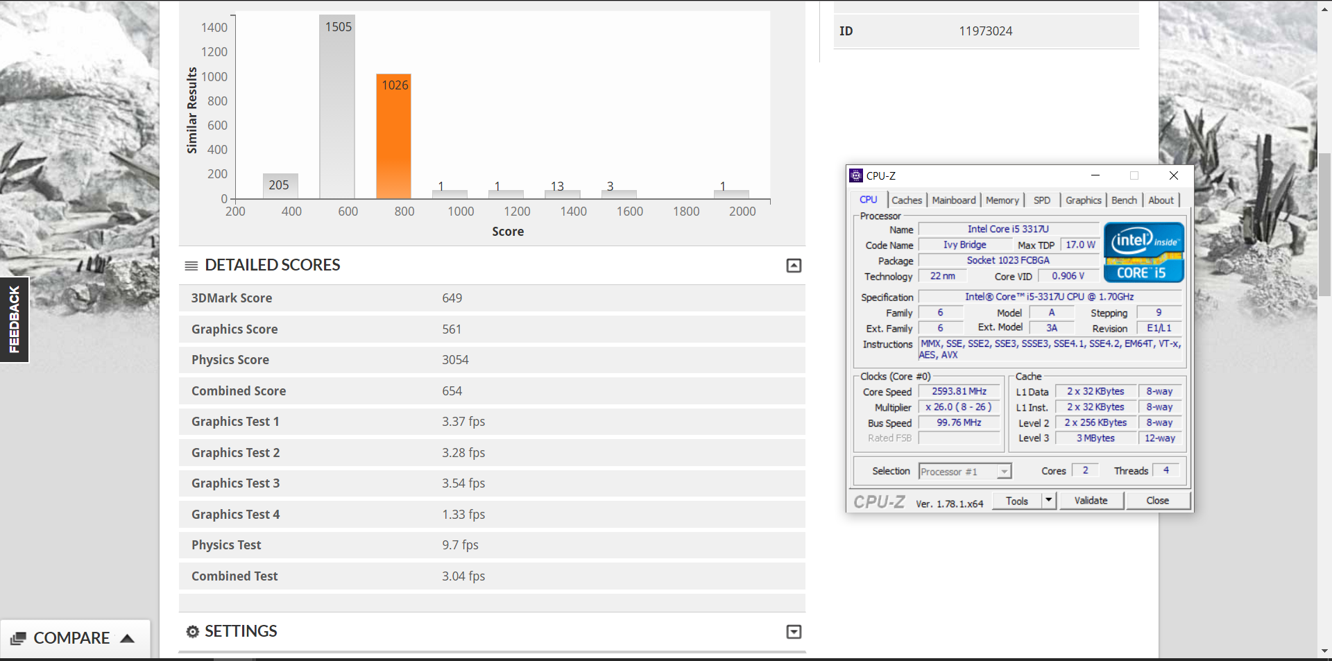Click the gray 1505 score bar
The image size is (1332, 661).
[337, 108]
